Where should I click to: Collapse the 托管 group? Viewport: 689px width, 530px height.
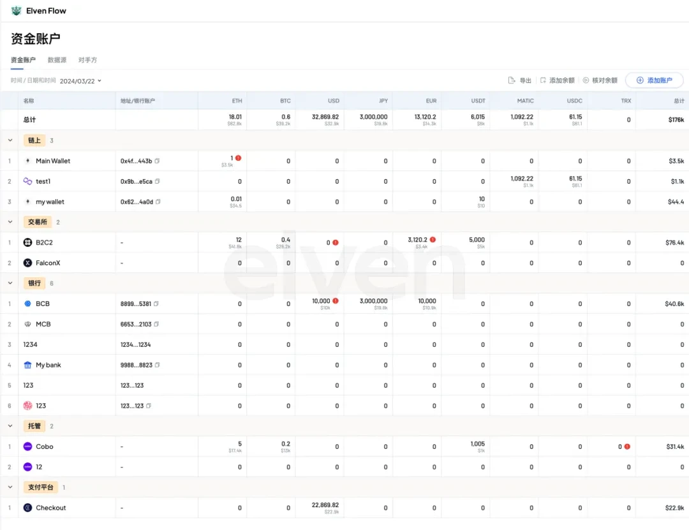(x=10, y=426)
